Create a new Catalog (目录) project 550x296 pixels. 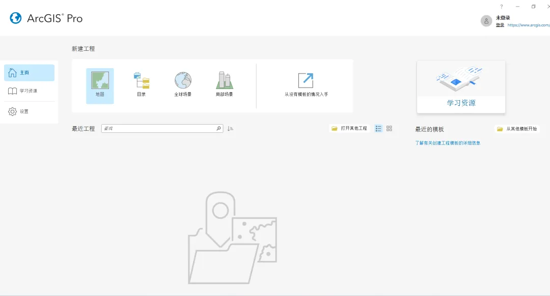tap(142, 84)
